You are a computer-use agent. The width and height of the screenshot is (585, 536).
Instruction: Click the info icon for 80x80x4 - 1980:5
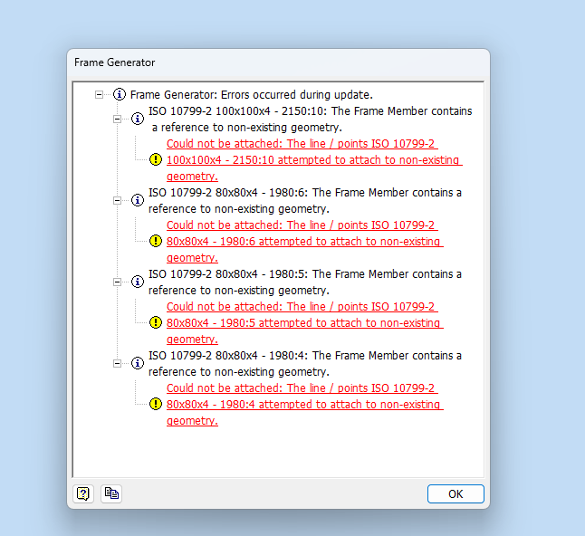coord(138,282)
